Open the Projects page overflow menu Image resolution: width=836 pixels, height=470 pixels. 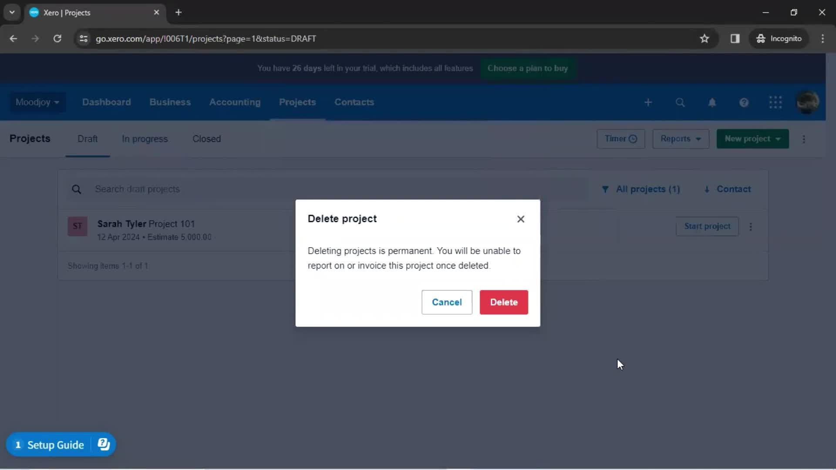coord(804,139)
